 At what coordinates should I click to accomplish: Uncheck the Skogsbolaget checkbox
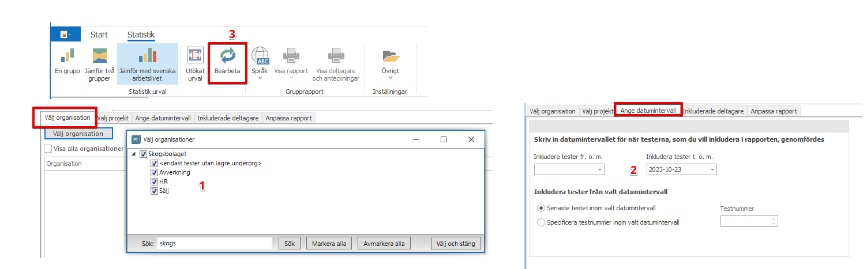click(144, 154)
